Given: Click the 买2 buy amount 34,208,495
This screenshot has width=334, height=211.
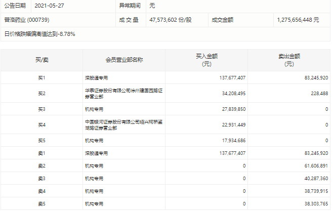Looking at the screenshot, I should click(233, 93).
